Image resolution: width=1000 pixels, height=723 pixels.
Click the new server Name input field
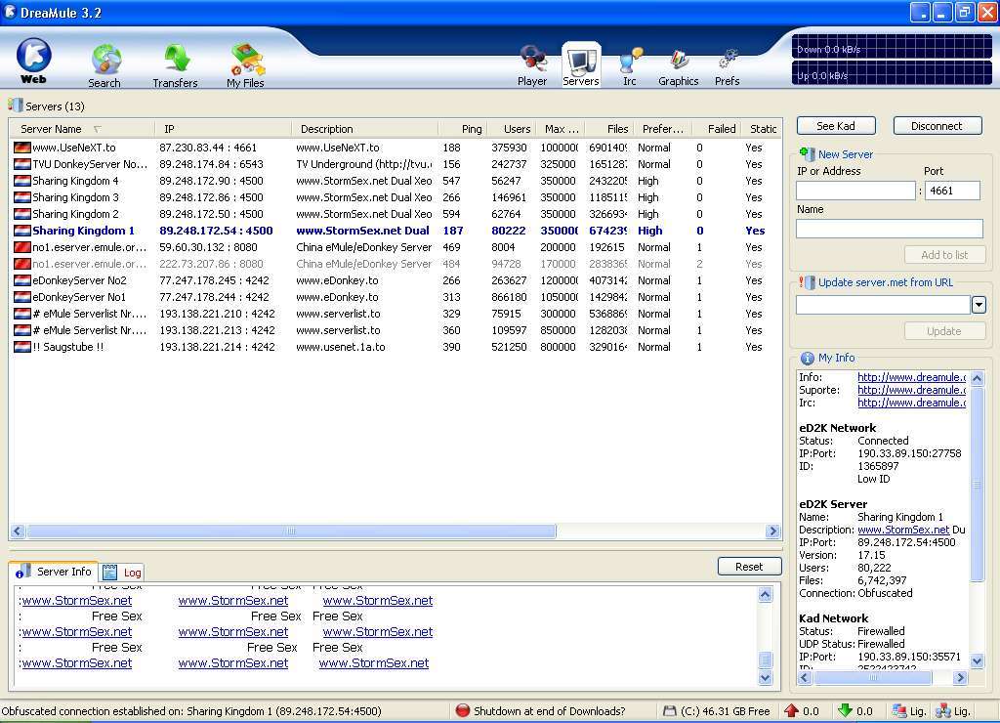(x=889, y=229)
